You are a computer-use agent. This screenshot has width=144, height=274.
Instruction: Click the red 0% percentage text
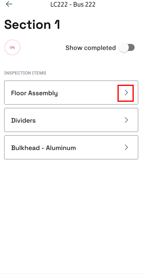[x=12, y=48]
